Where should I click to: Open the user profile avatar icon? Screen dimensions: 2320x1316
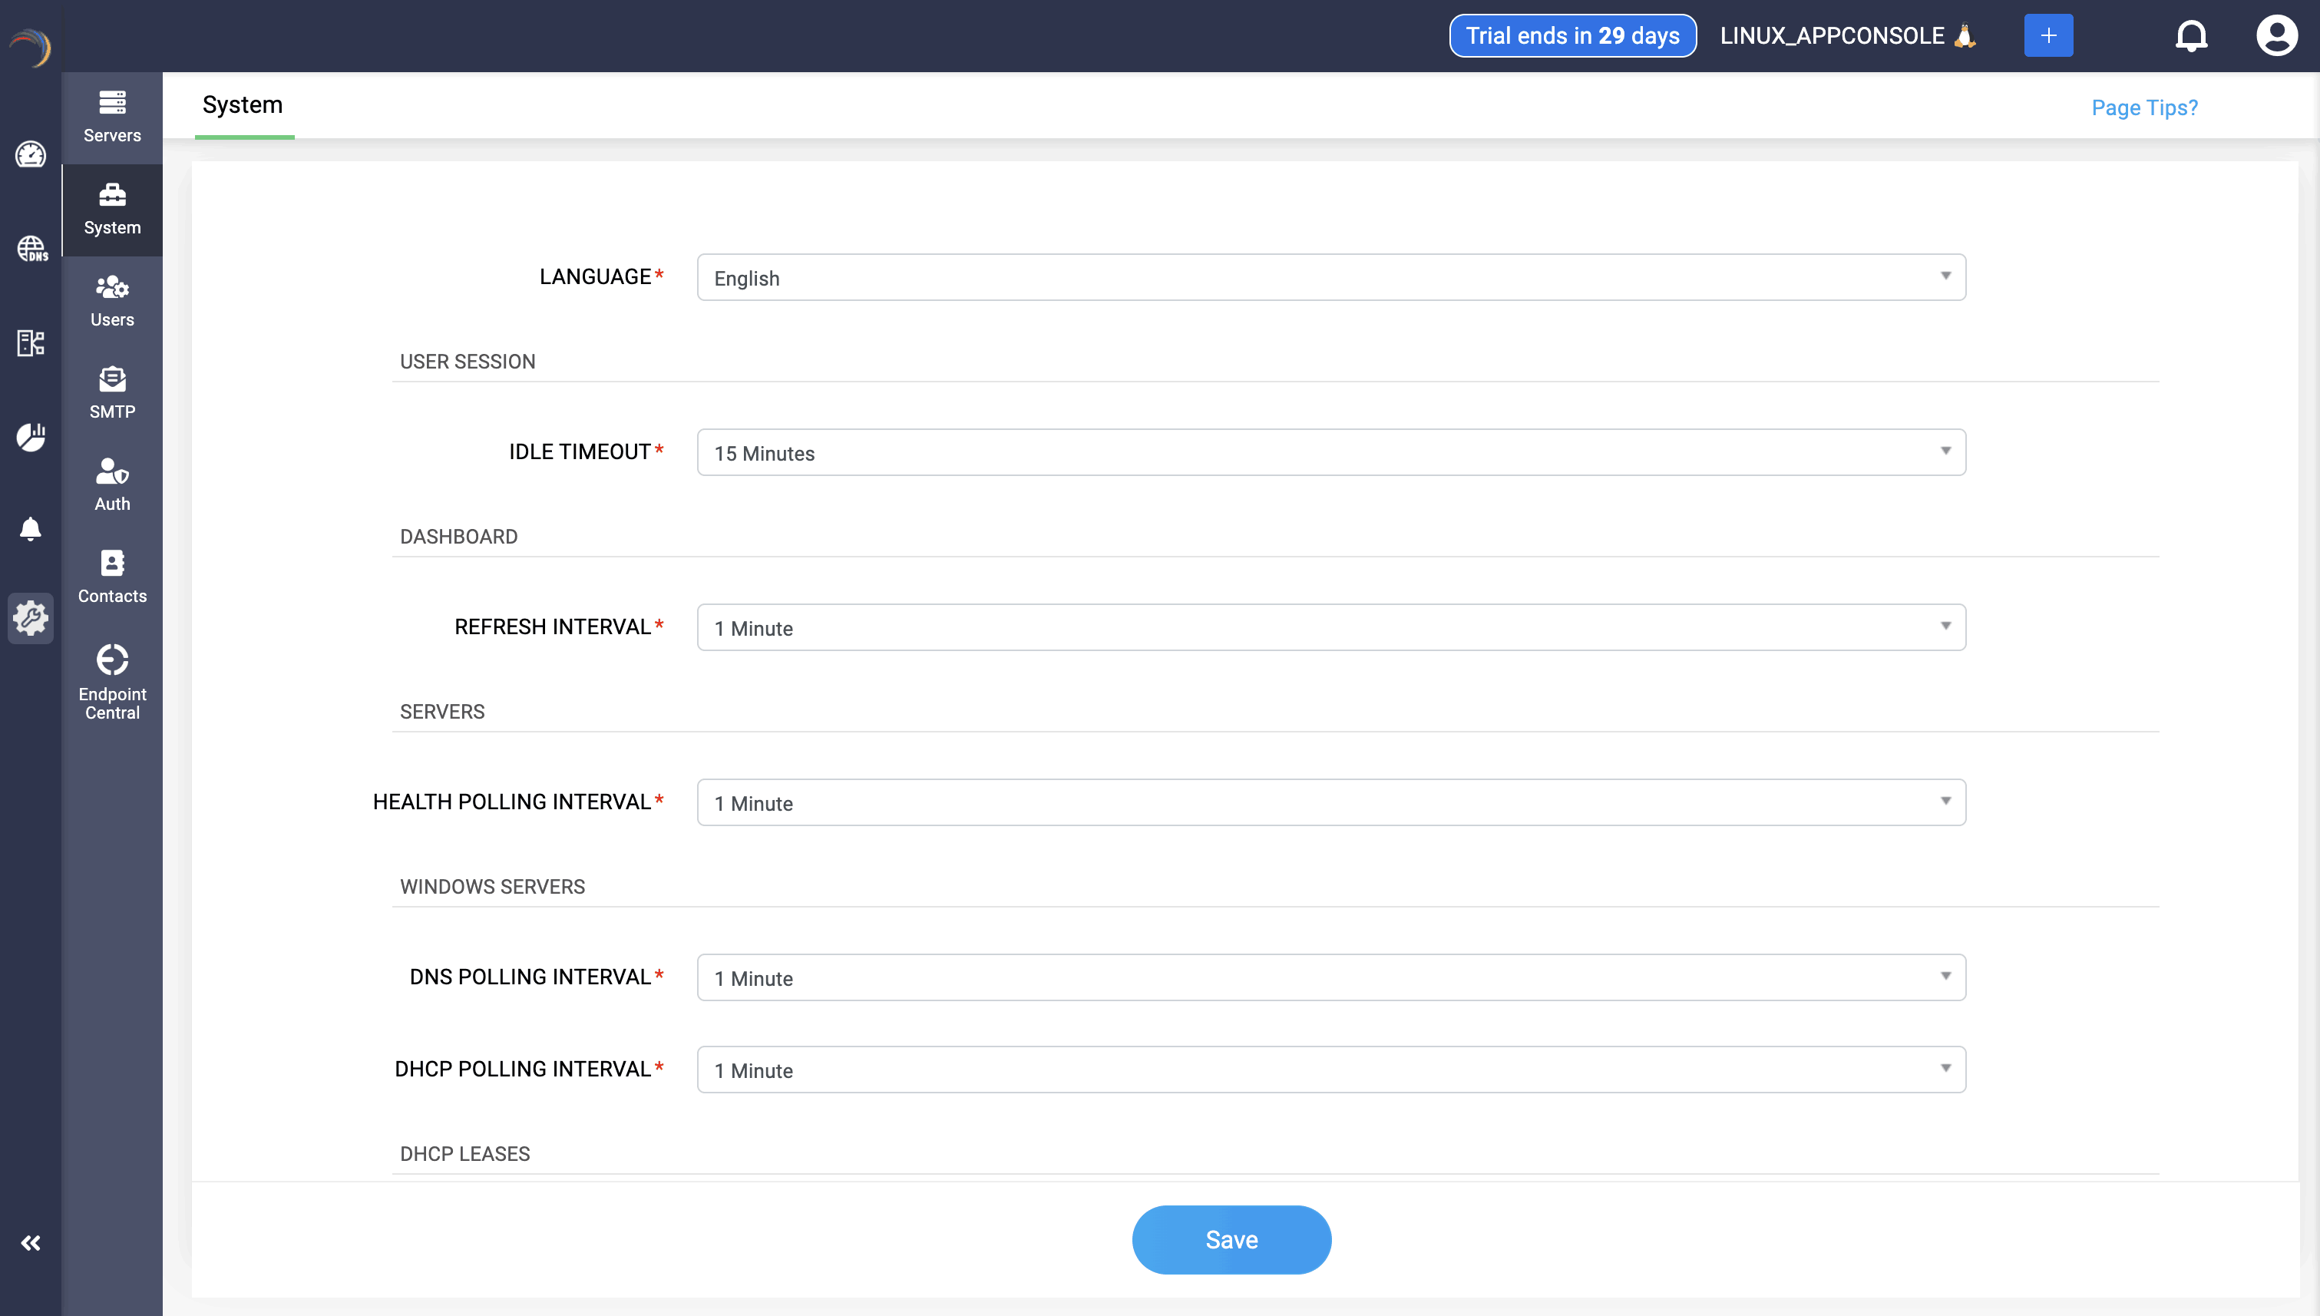point(2275,36)
